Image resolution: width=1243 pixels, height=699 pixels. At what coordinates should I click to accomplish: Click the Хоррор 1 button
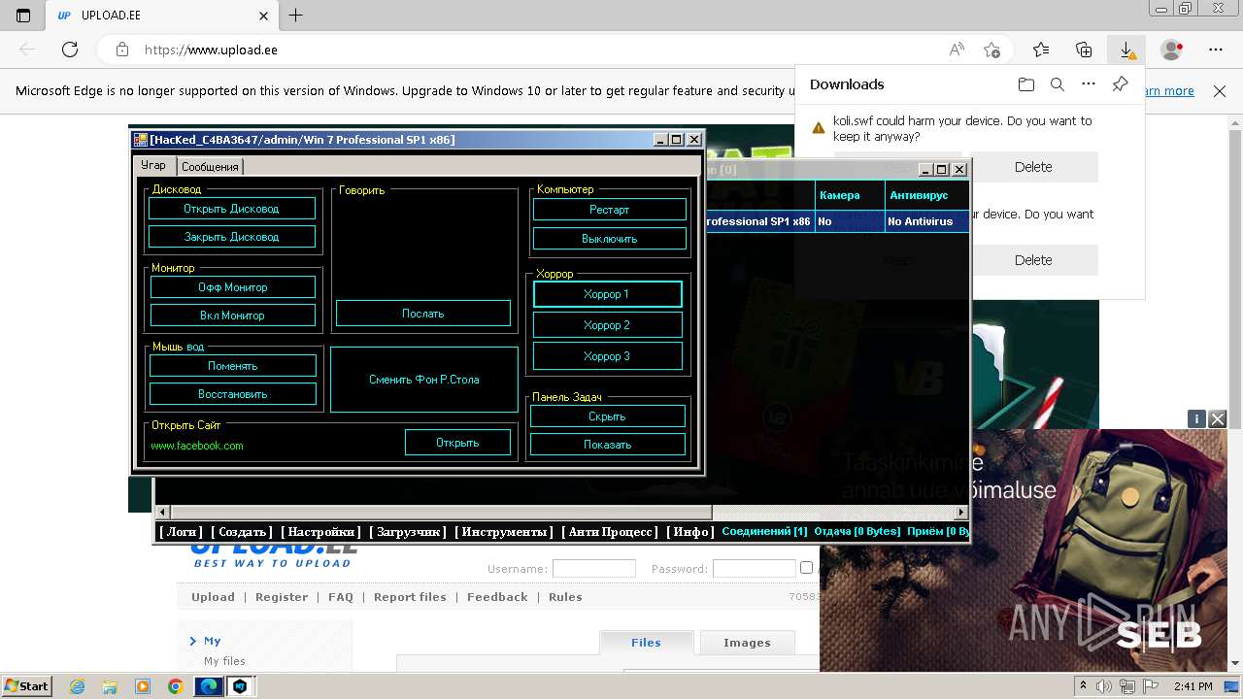608,294
